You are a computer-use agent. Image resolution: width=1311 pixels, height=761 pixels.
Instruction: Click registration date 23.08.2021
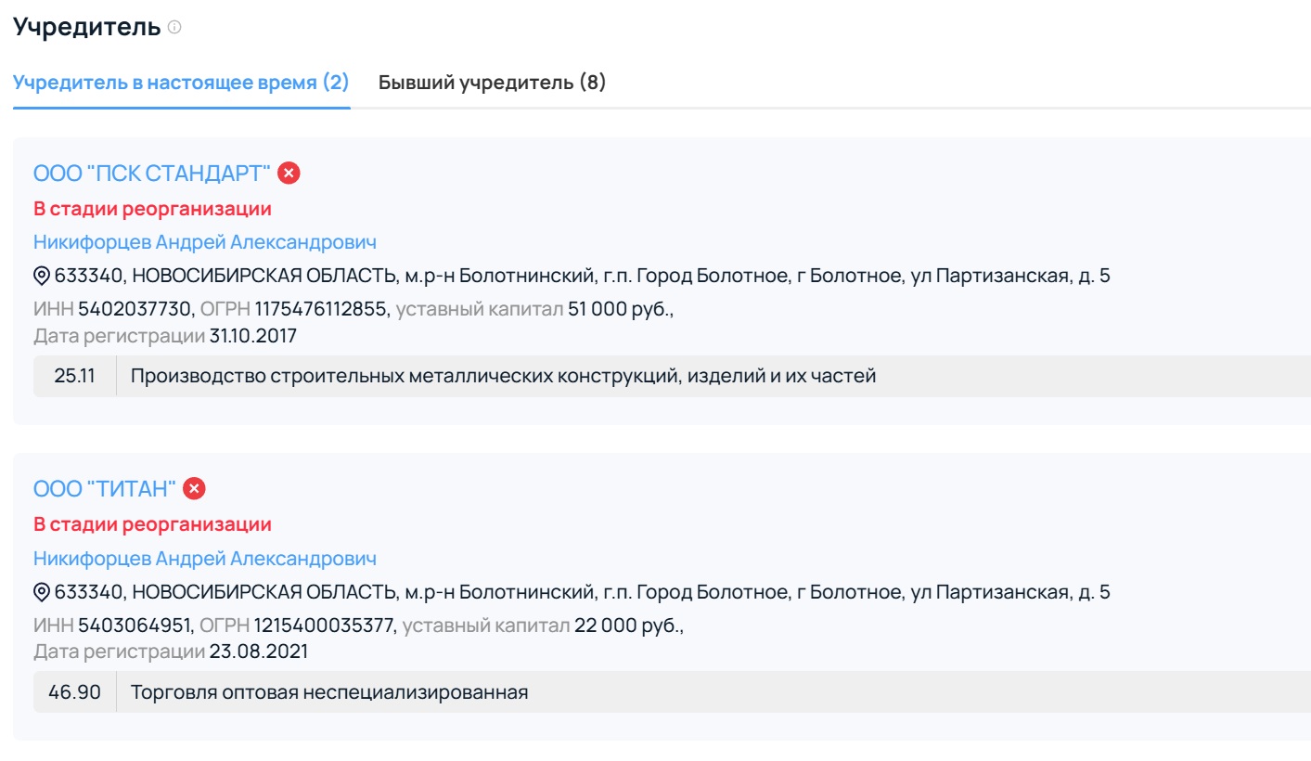258,651
